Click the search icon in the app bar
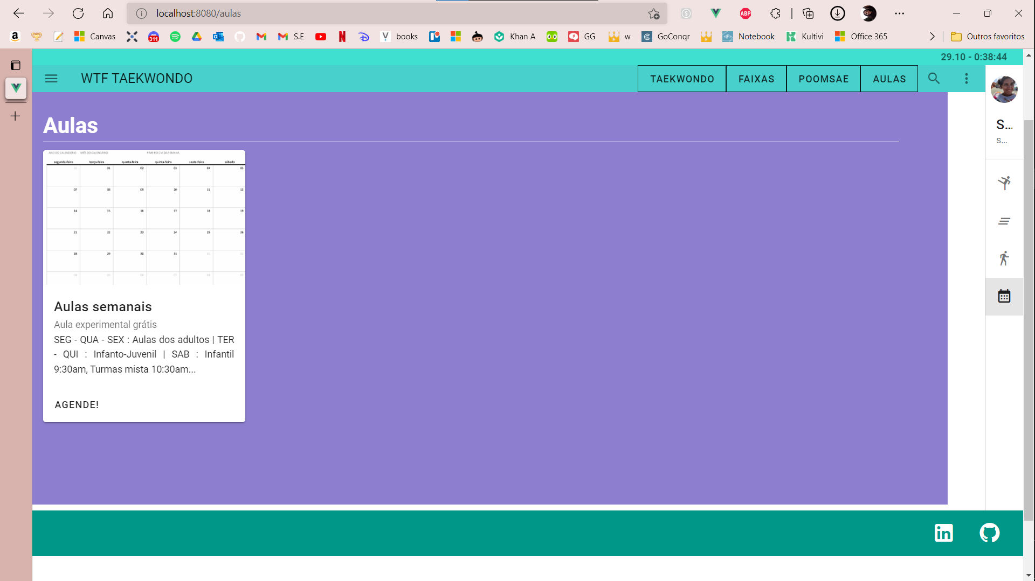Screen dimensions: 1035x581 tap(934, 79)
